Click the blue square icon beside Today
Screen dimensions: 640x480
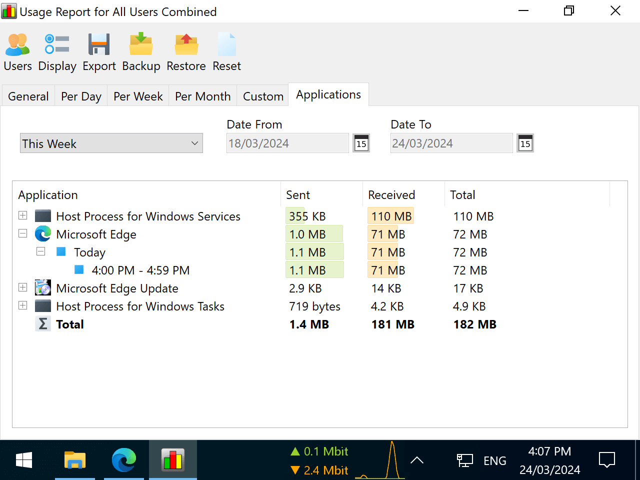61,251
